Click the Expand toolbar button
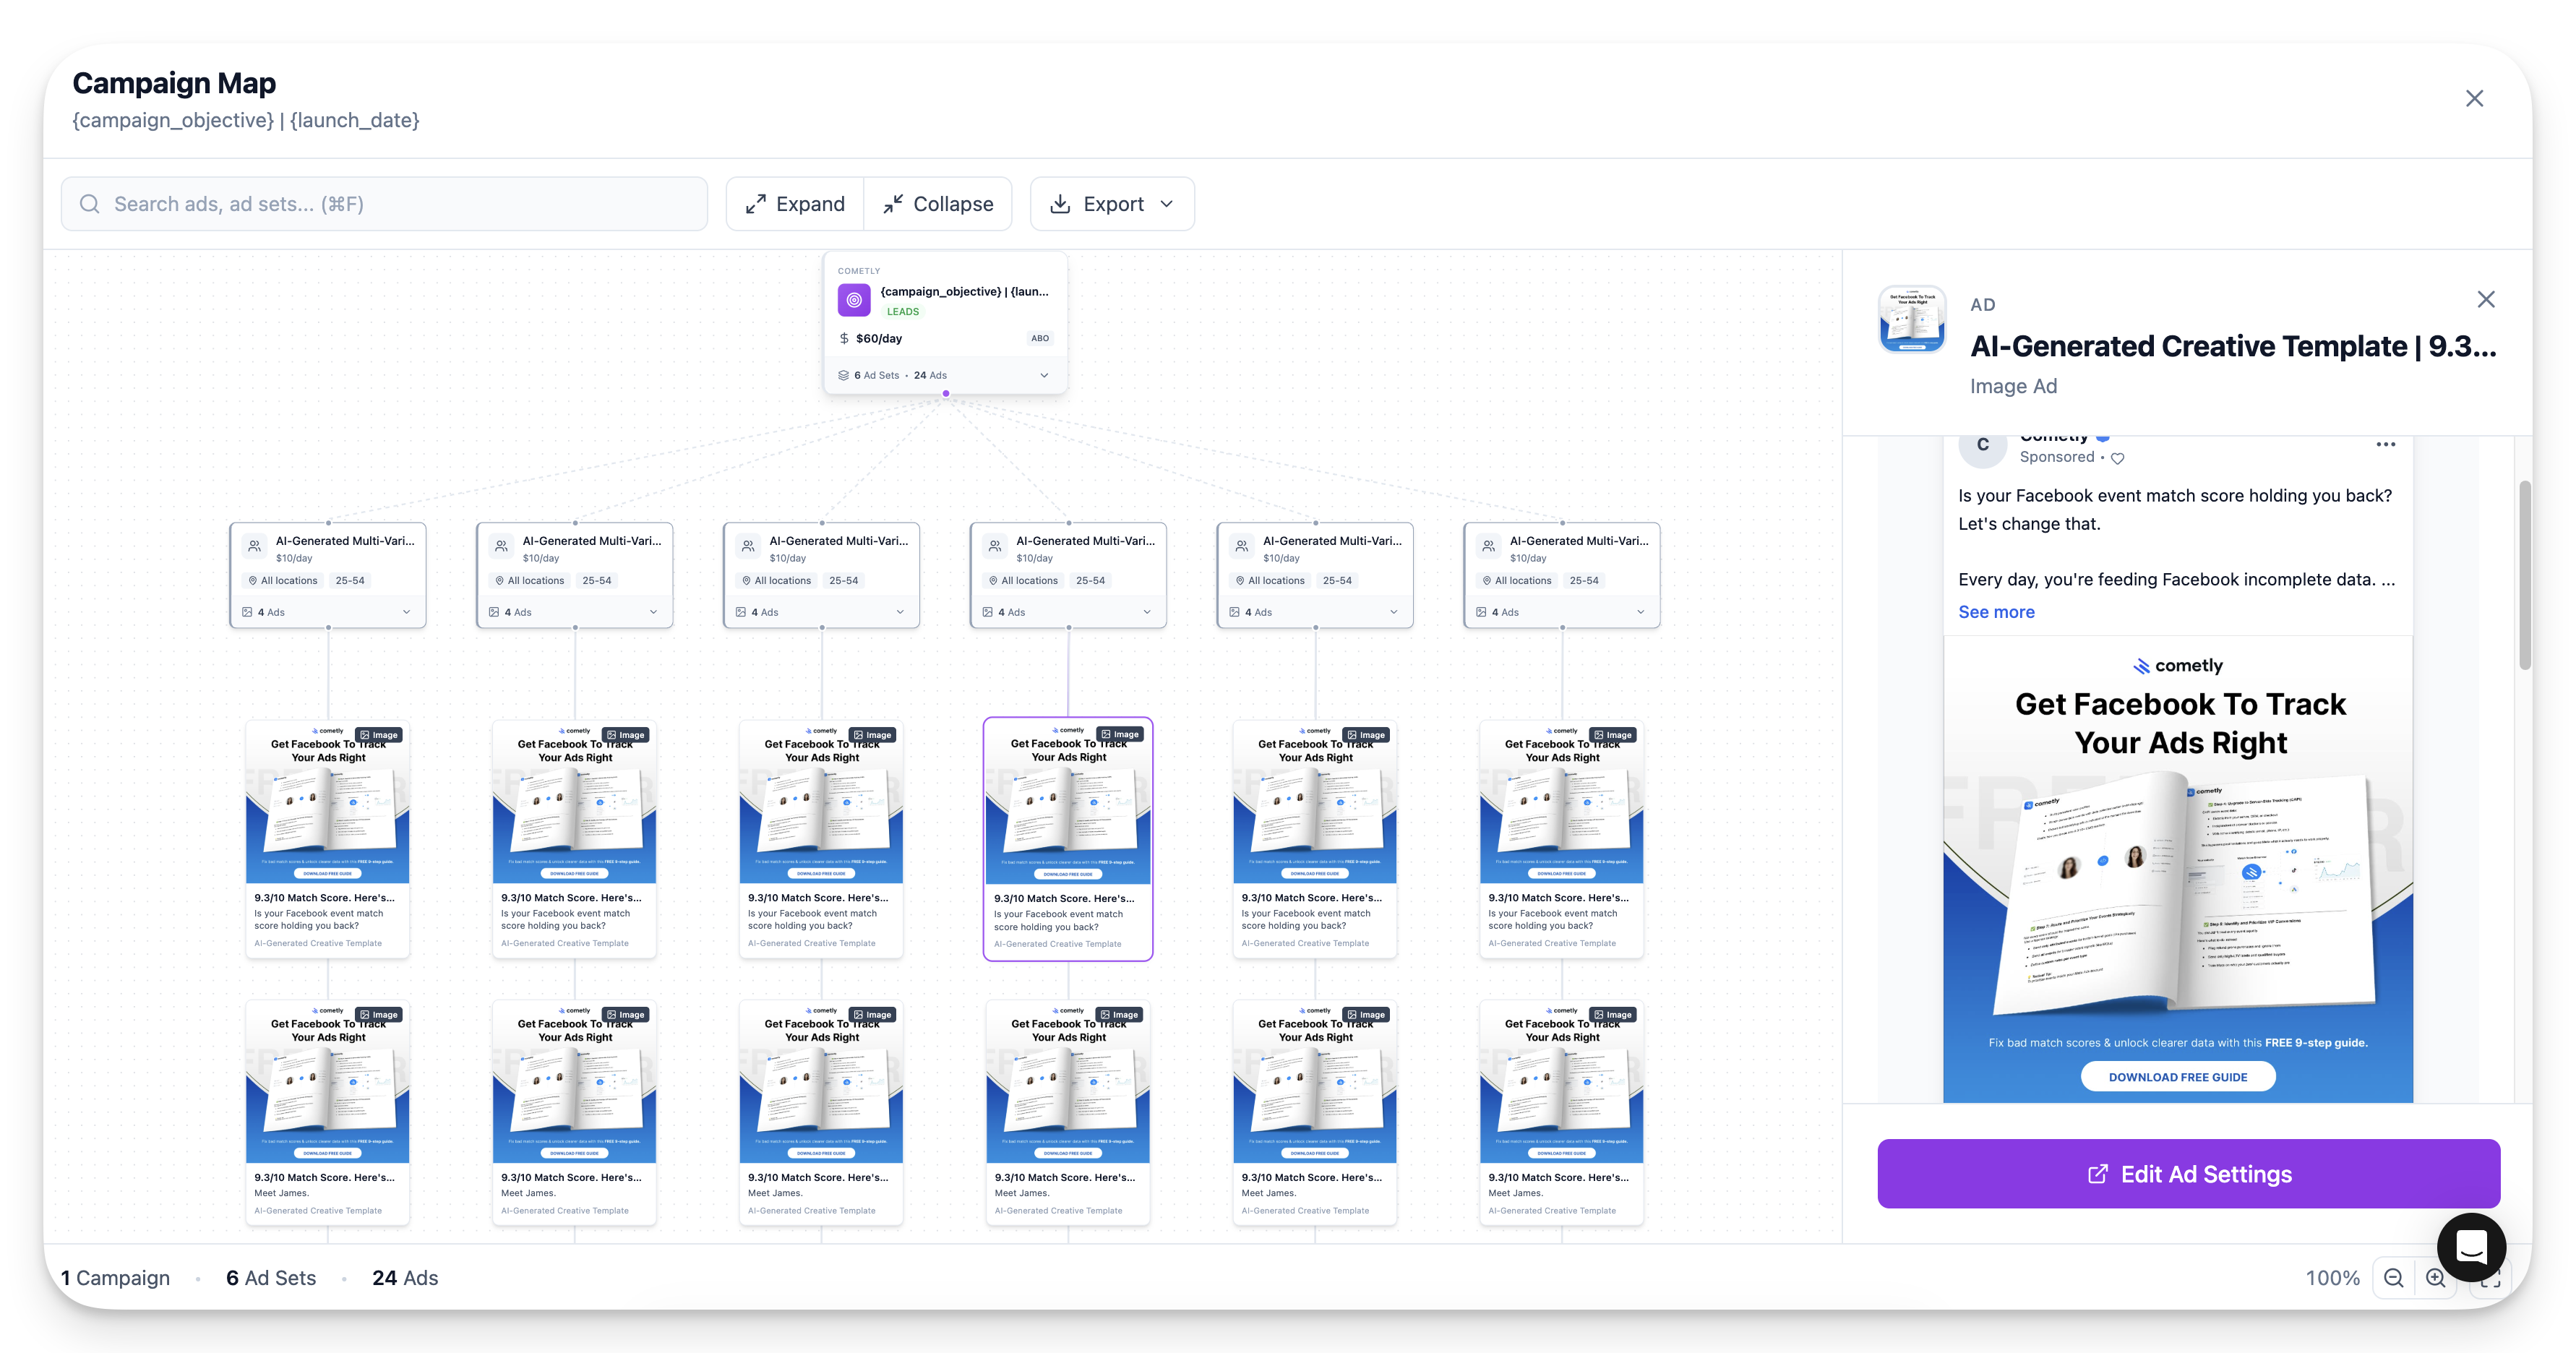 pyautogui.click(x=795, y=204)
